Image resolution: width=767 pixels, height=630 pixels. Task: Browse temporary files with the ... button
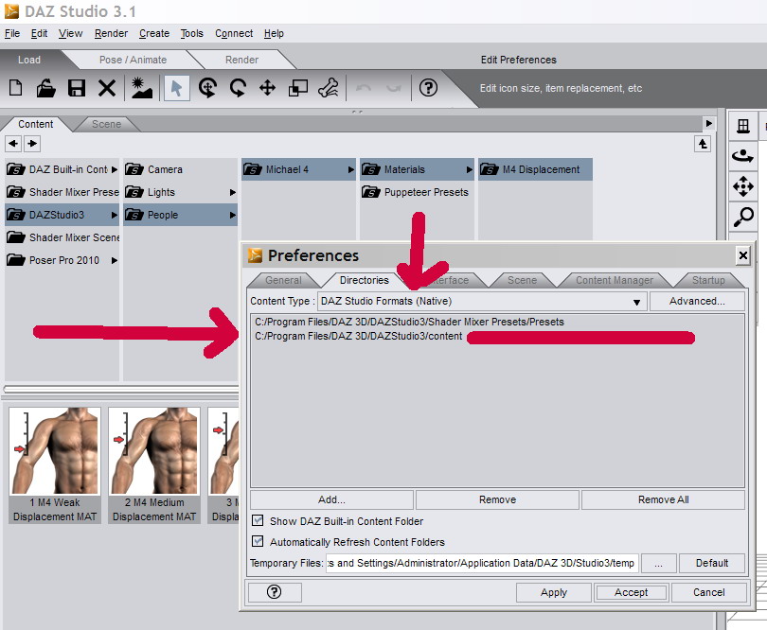tap(658, 563)
